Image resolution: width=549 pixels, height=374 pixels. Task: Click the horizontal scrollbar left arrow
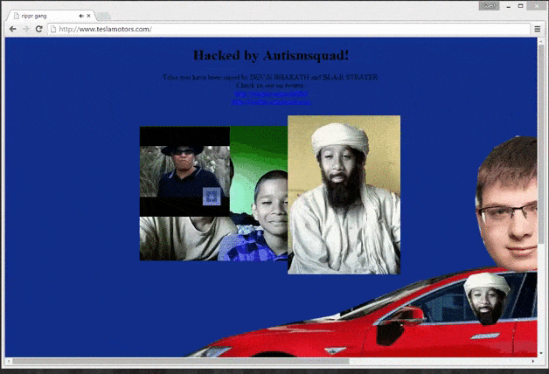[9, 361]
